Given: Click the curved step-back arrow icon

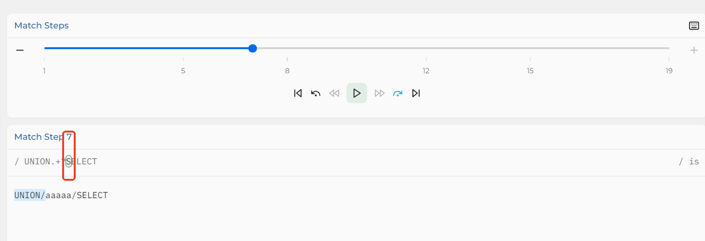Looking at the screenshot, I should coord(316,93).
